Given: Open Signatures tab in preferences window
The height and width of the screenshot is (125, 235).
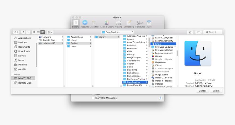Looking at the screenshot, I should tap(140, 24).
